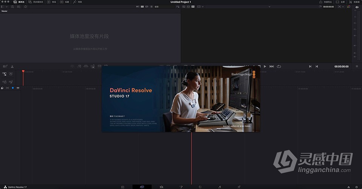
Task: Toggle the lock playhead timeline option
Action: pos(5,74)
